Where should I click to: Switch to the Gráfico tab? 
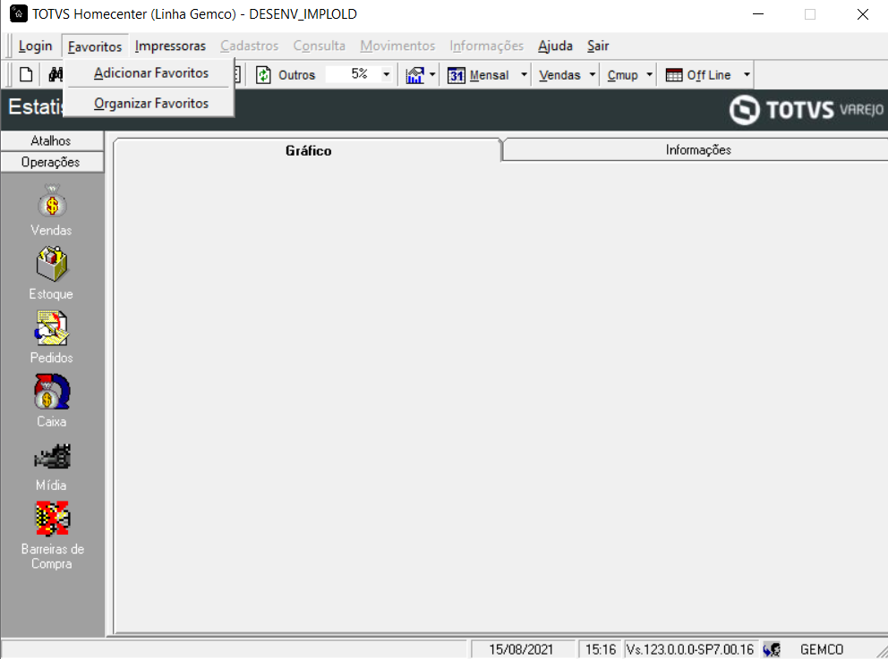(308, 150)
